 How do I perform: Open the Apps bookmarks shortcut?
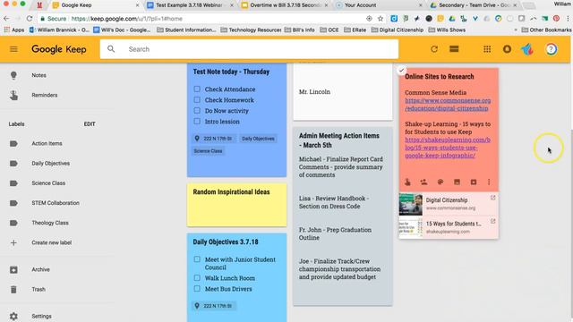(14, 30)
